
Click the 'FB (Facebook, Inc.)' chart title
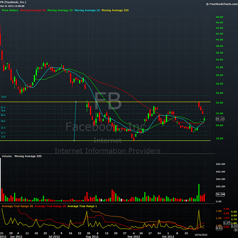(13, 2)
